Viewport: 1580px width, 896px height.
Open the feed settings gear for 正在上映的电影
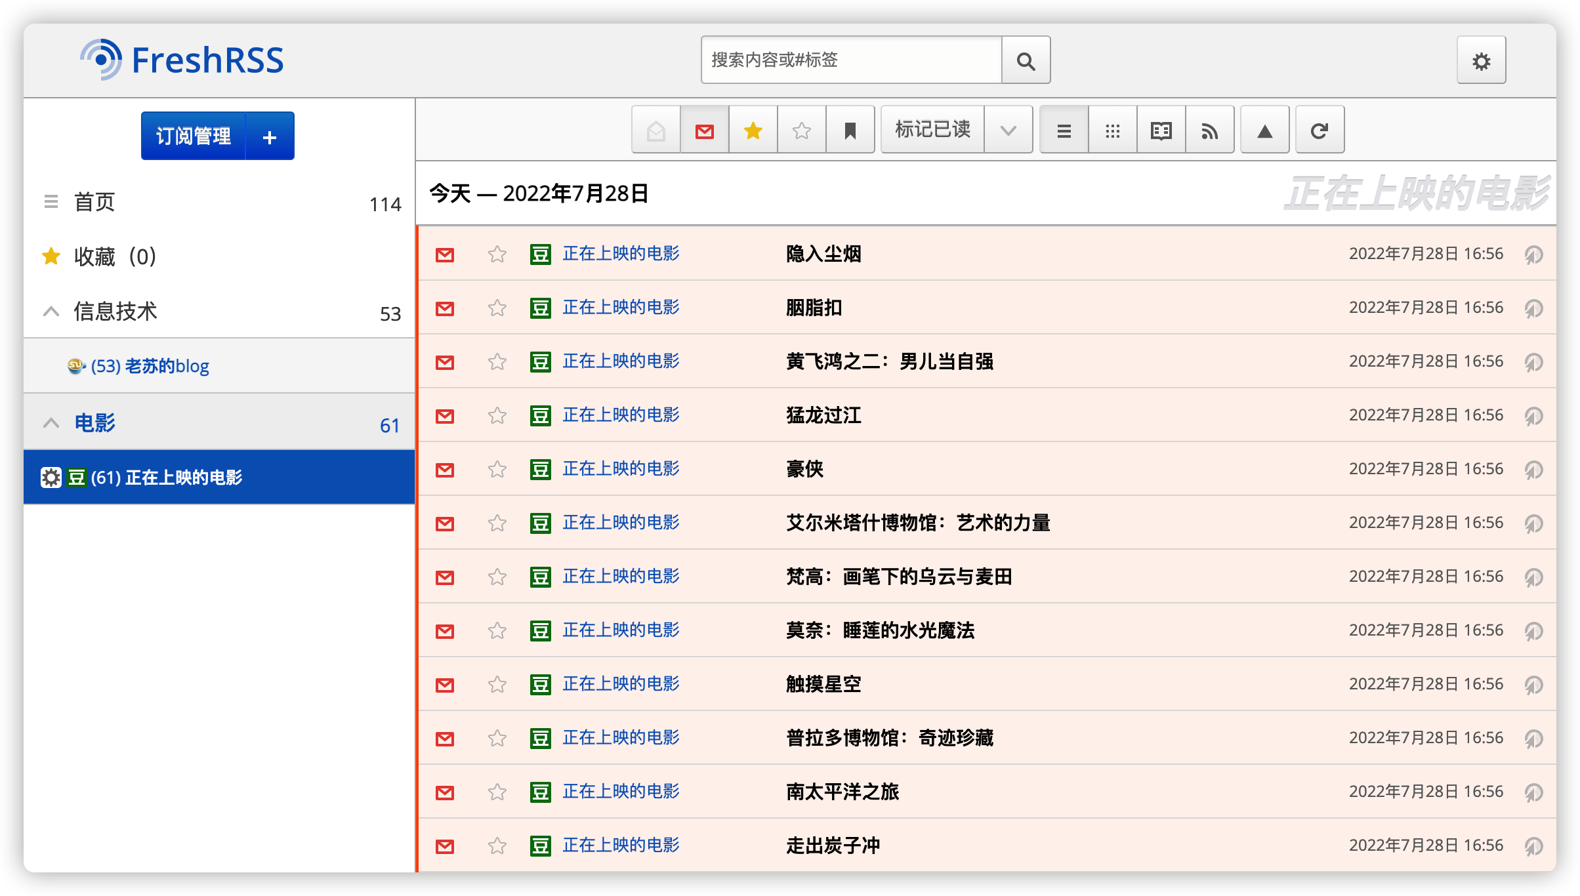(x=51, y=478)
